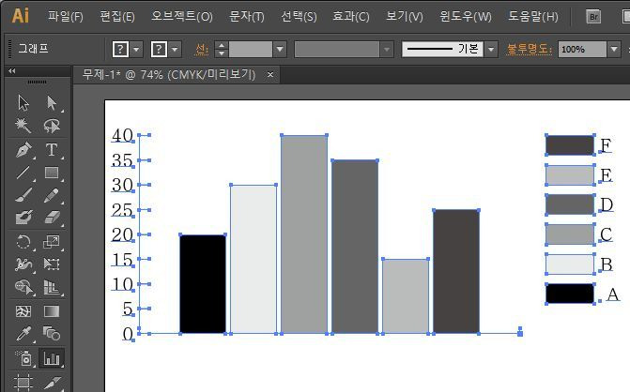Viewport: 630px width, 392px height.
Task: Click the axis label 35
Action: pyautogui.click(x=122, y=160)
